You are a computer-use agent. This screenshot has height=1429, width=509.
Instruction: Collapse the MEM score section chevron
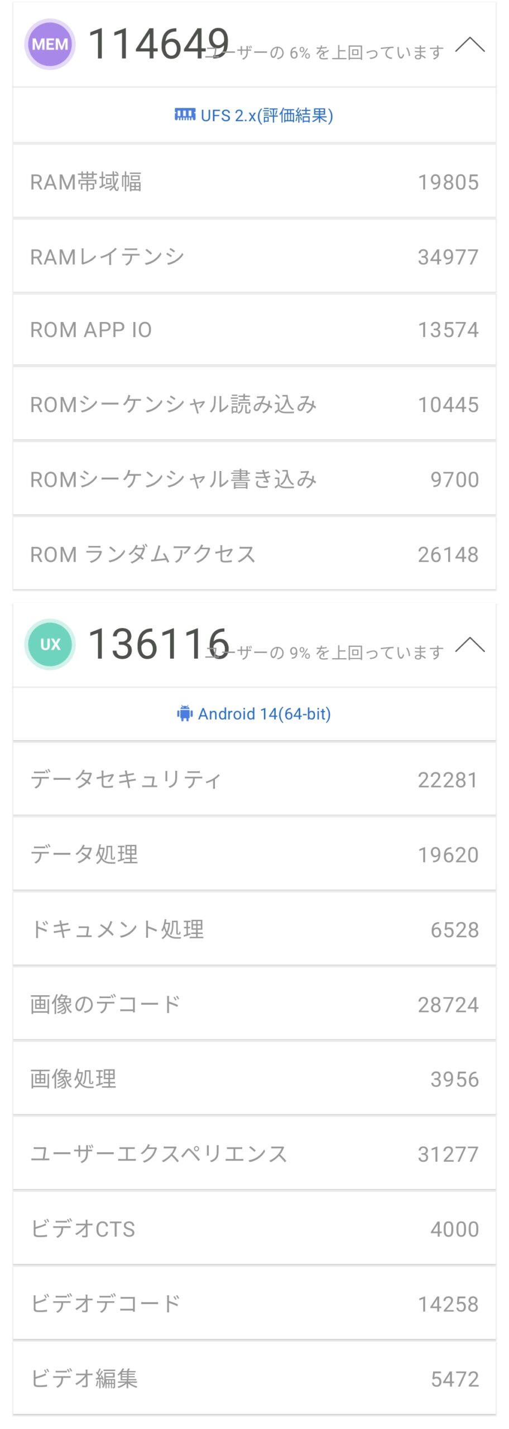point(470,45)
